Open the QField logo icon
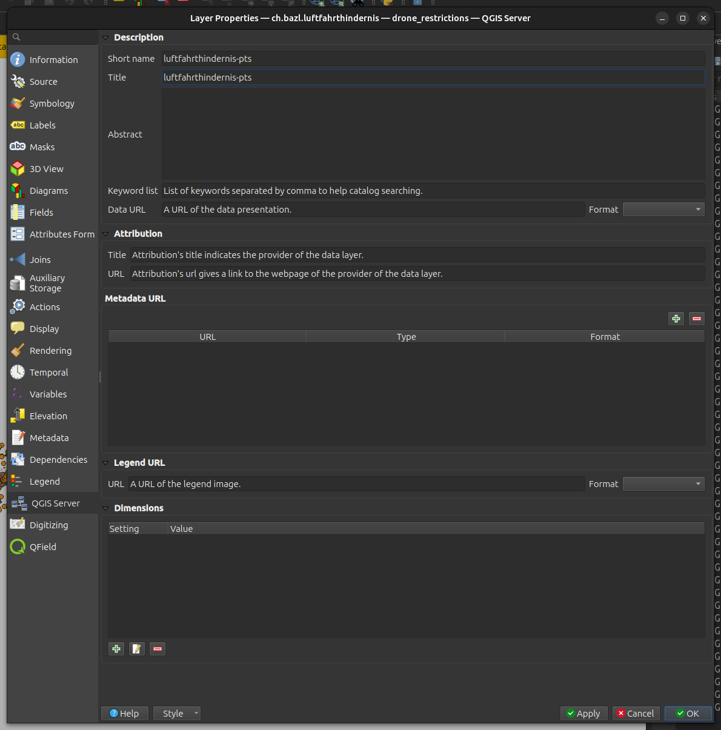This screenshot has height=730, width=721. pos(18,546)
